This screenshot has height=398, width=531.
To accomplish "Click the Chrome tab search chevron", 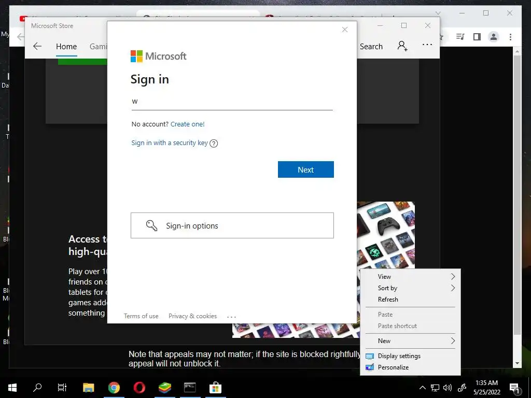I will click(438, 13).
